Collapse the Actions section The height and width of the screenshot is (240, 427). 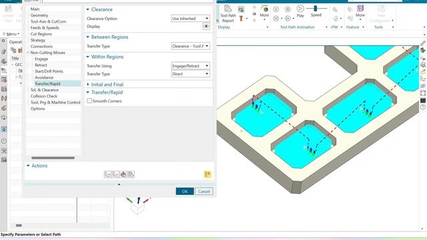click(x=28, y=165)
